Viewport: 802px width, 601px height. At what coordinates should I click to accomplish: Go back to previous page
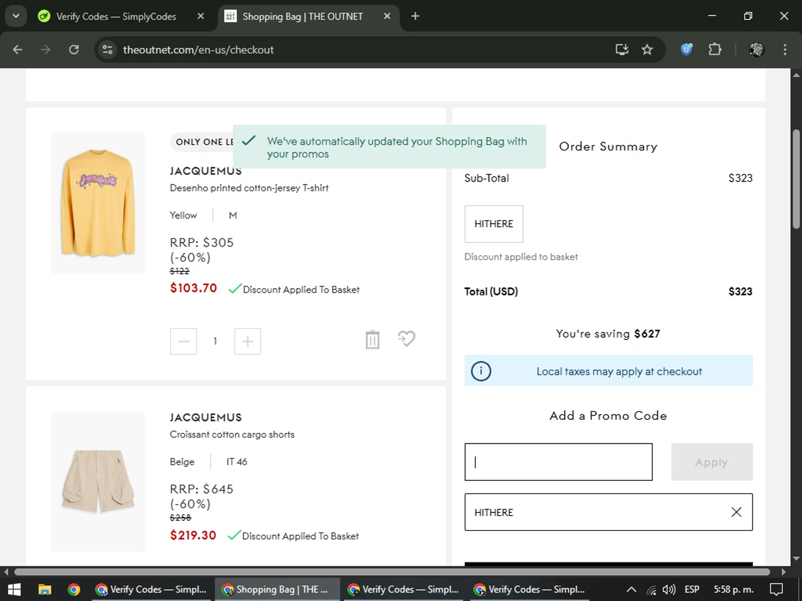(x=18, y=50)
